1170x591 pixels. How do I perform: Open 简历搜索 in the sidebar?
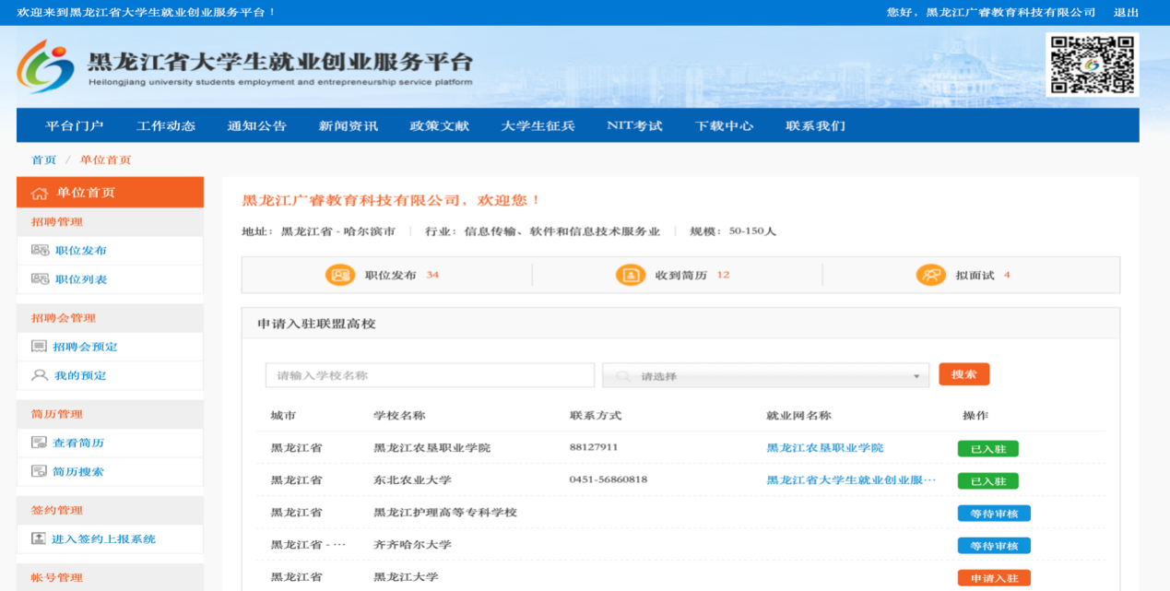pyautogui.click(x=78, y=471)
